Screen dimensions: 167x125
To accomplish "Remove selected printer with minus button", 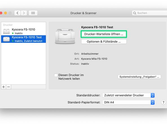I will [x=9, y=87].
